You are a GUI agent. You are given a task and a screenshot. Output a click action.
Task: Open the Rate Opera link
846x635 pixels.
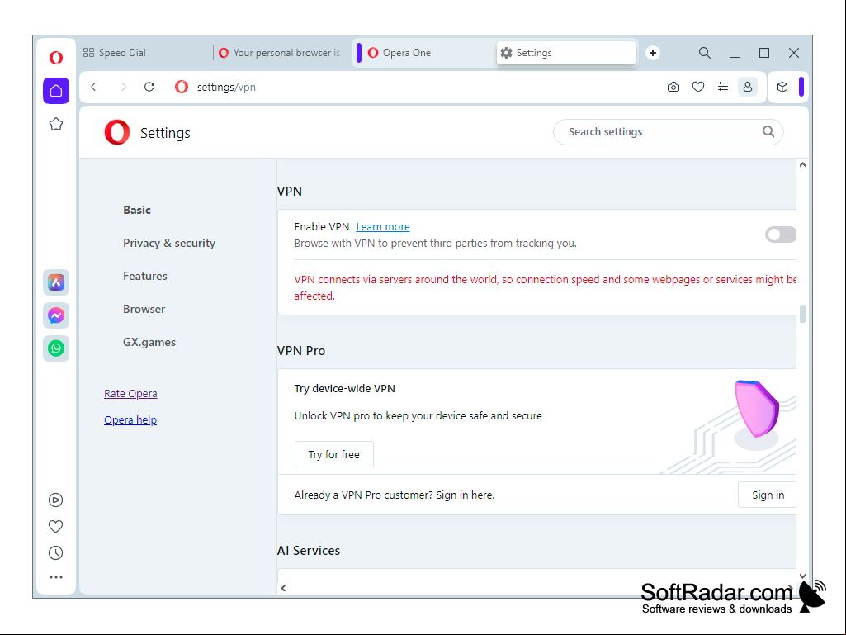pos(130,394)
